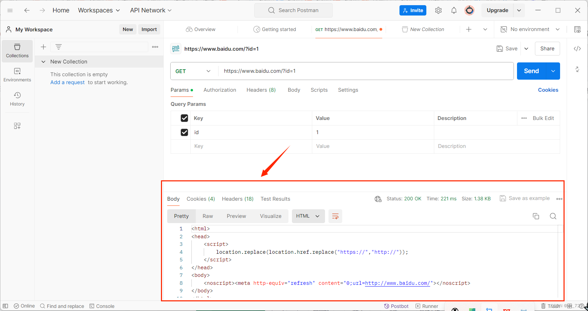Image resolution: width=588 pixels, height=311 pixels.
Task: Click the Share button
Action: pyautogui.click(x=547, y=49)
